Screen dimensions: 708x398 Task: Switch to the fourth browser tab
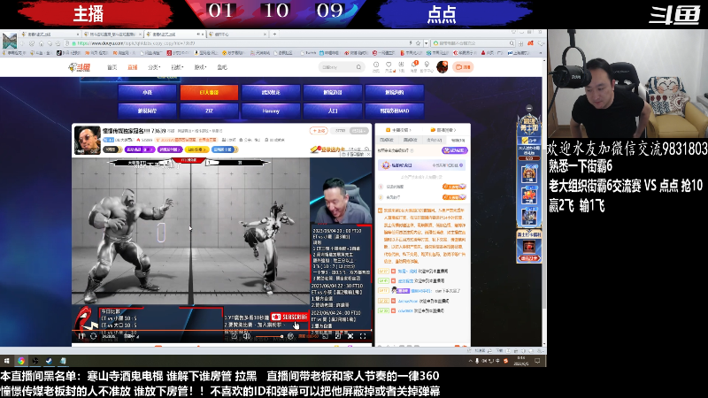[238, 34]
